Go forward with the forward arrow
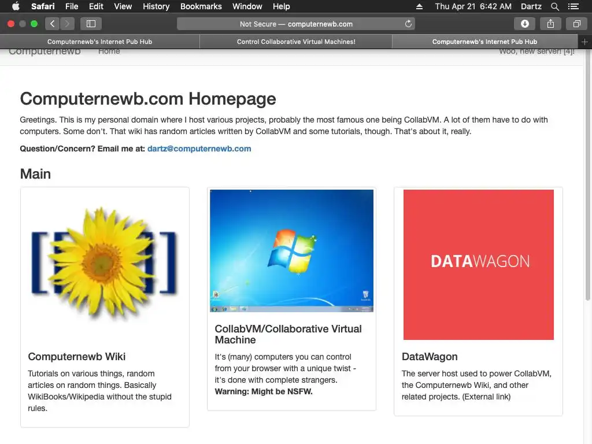 [67, 24]
